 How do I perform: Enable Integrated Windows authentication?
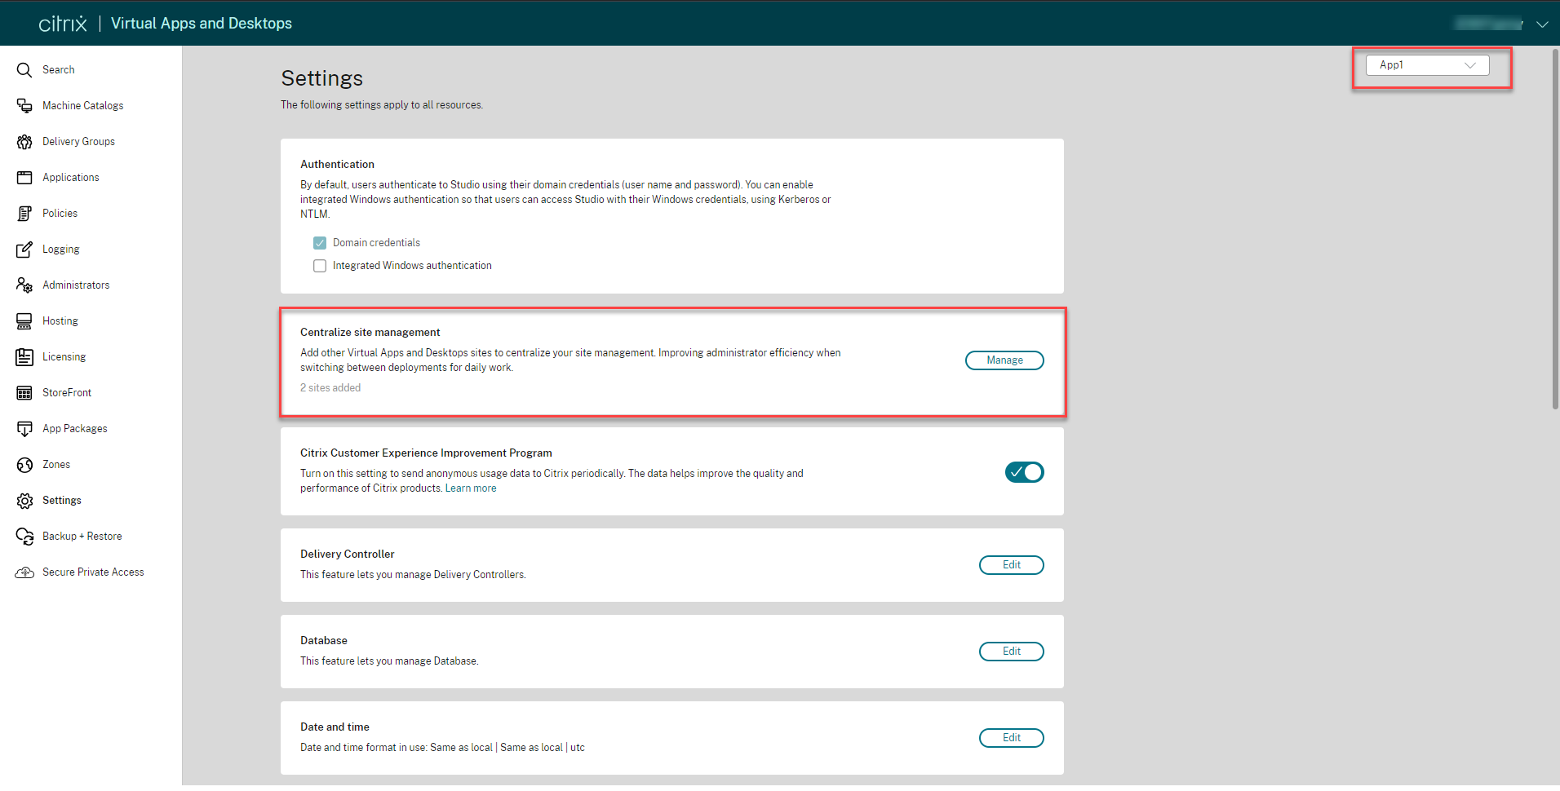tap(319, 265)
